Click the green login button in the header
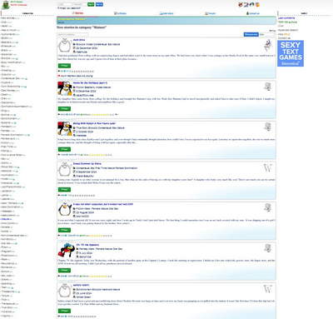333x319 pixels. (x=91, y=4)
